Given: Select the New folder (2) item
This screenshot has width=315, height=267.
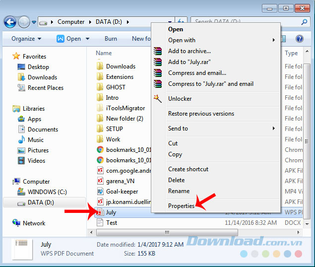Looking at the screenshot, I should [125, 119].
